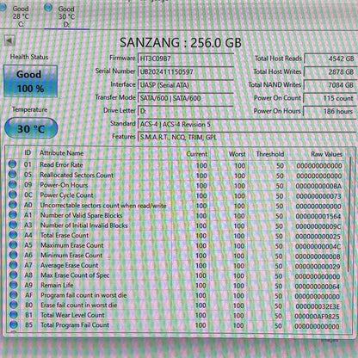Click status icon for Total Erase Count
358x358 pixels.
pyautogui.click(x=13, y=234)
